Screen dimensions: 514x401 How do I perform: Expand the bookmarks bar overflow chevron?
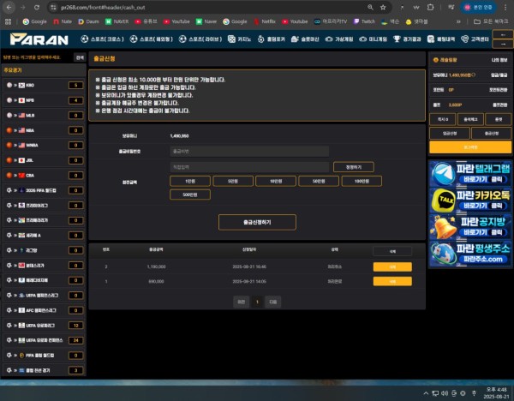click(458, 21)
